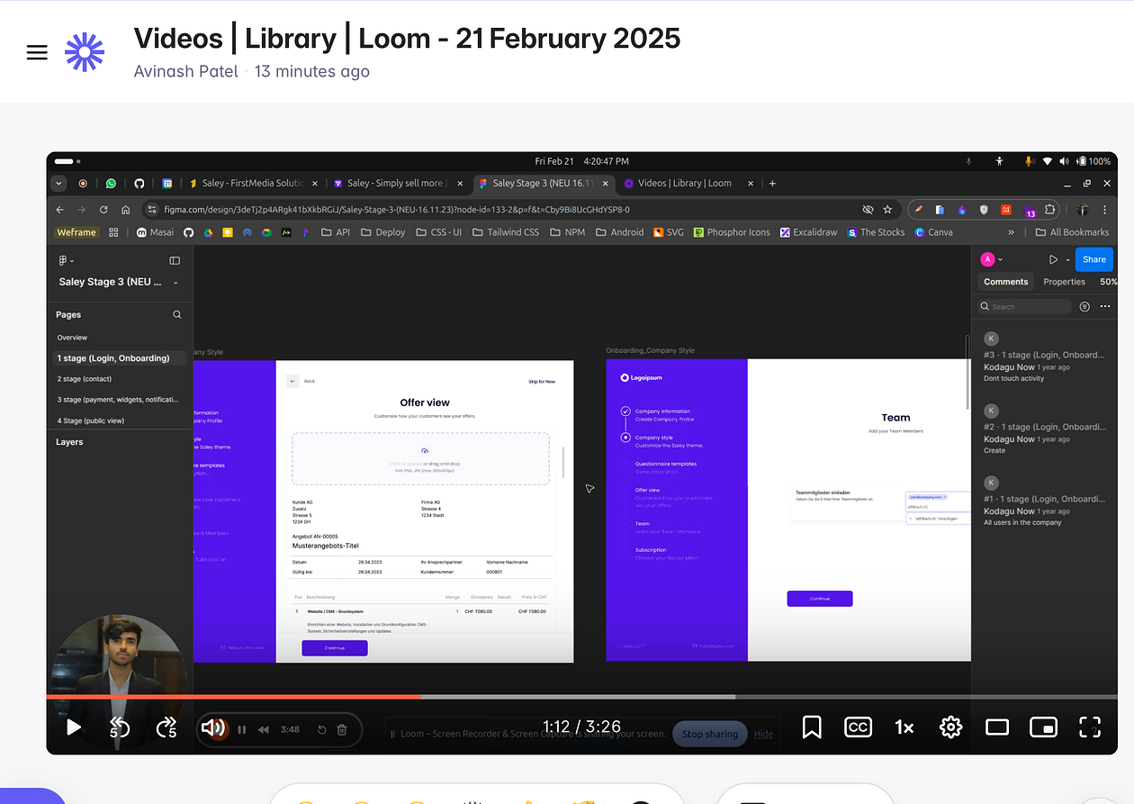Click the bookmark icon in the video player

pos(812,727)
